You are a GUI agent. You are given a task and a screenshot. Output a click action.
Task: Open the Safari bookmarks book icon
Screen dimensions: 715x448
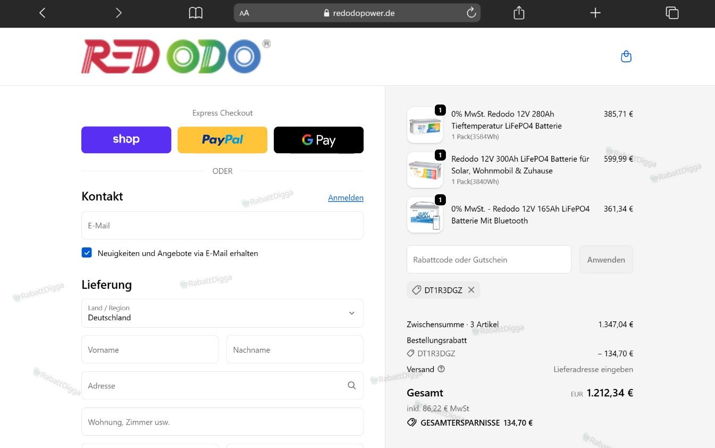(196, 13)
